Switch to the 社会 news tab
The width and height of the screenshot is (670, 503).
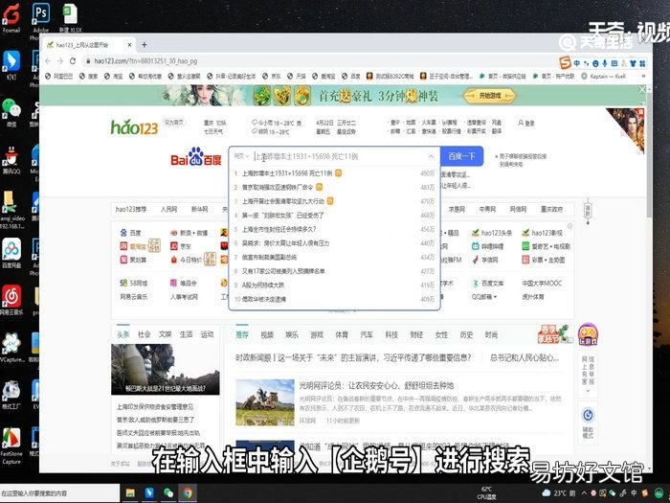[144, 334]
